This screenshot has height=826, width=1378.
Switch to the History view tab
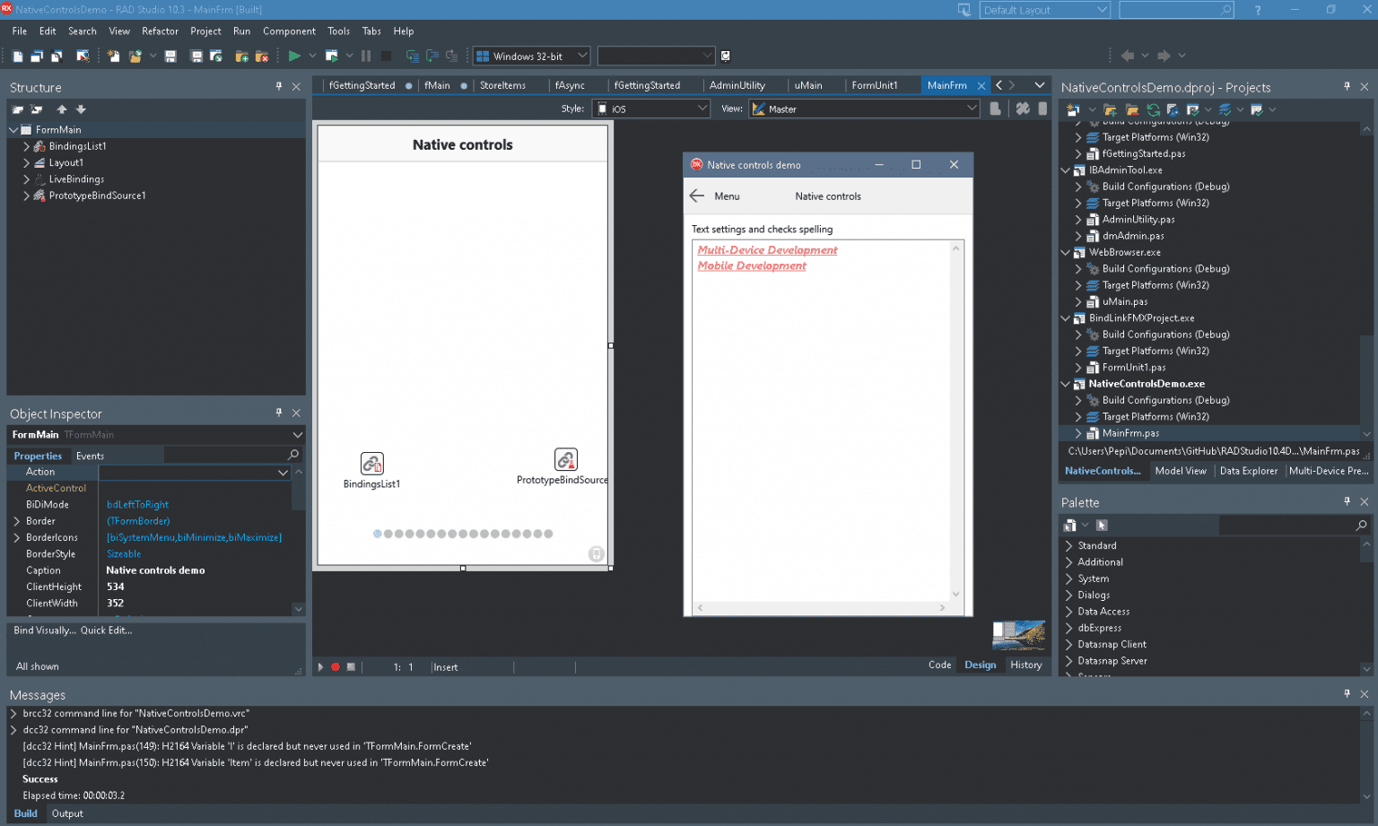pos(1025,665)
